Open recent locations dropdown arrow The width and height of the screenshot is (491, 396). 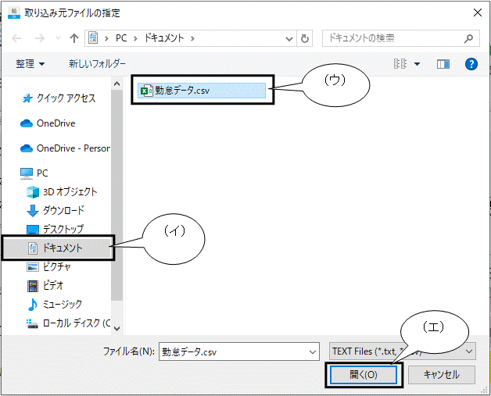tap(58, 38)
